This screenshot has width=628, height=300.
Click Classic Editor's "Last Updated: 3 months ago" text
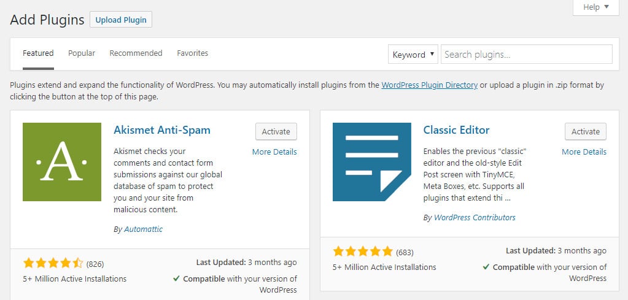coord(556,251)
